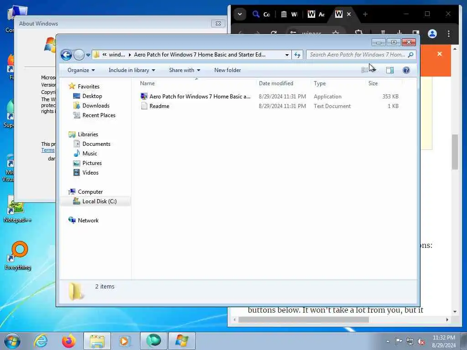Open the browser tab search dropdown
This screenshot has height=350, width=467.
click(240, 14)
